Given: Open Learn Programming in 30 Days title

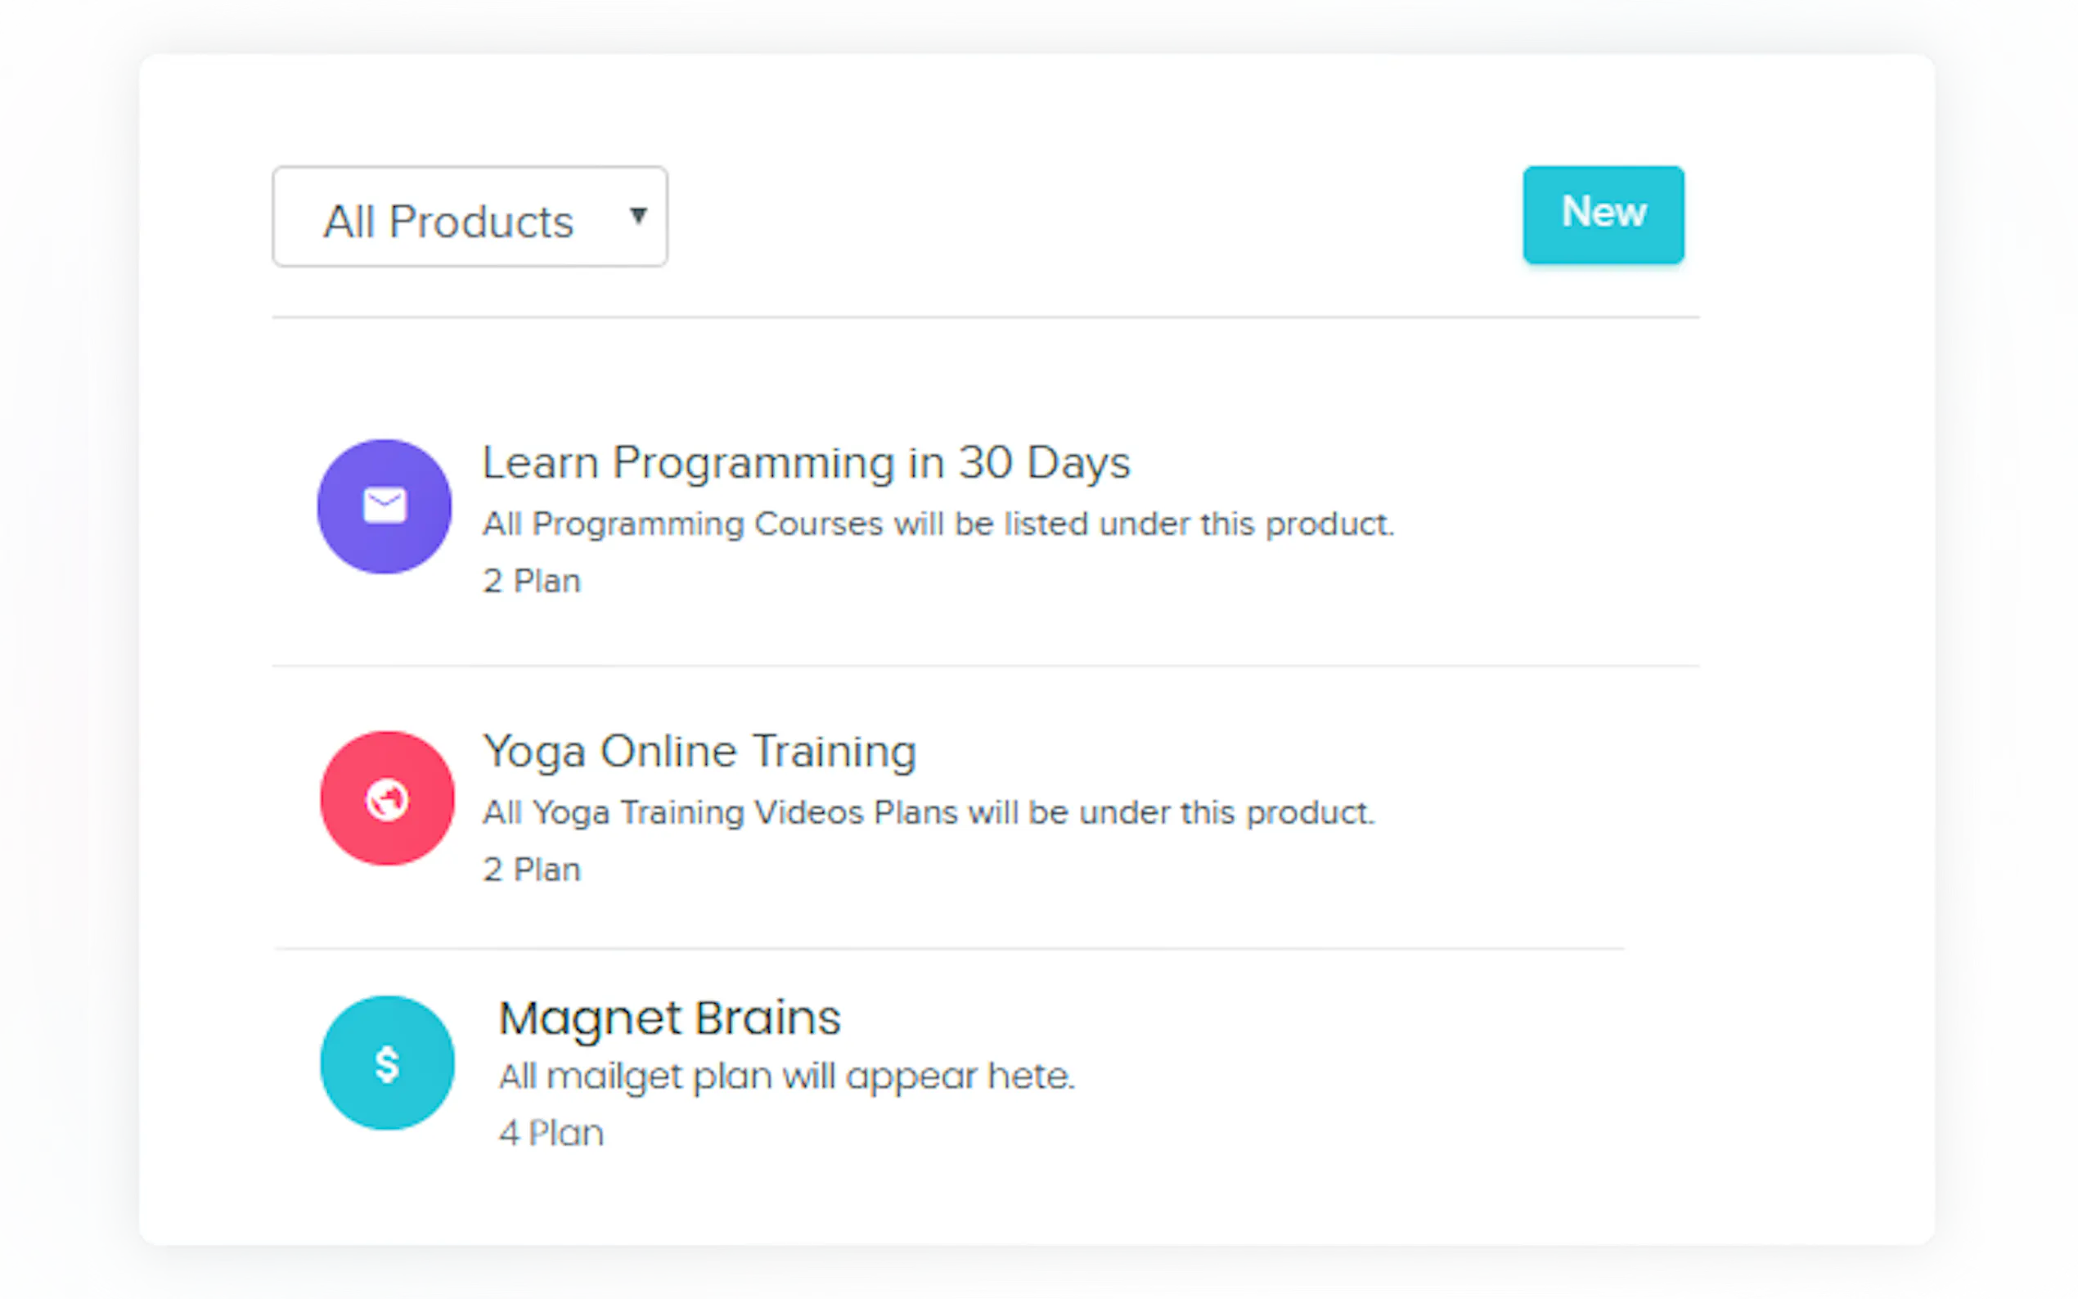Looking at the screenshot, I should (x=806, y=463).
